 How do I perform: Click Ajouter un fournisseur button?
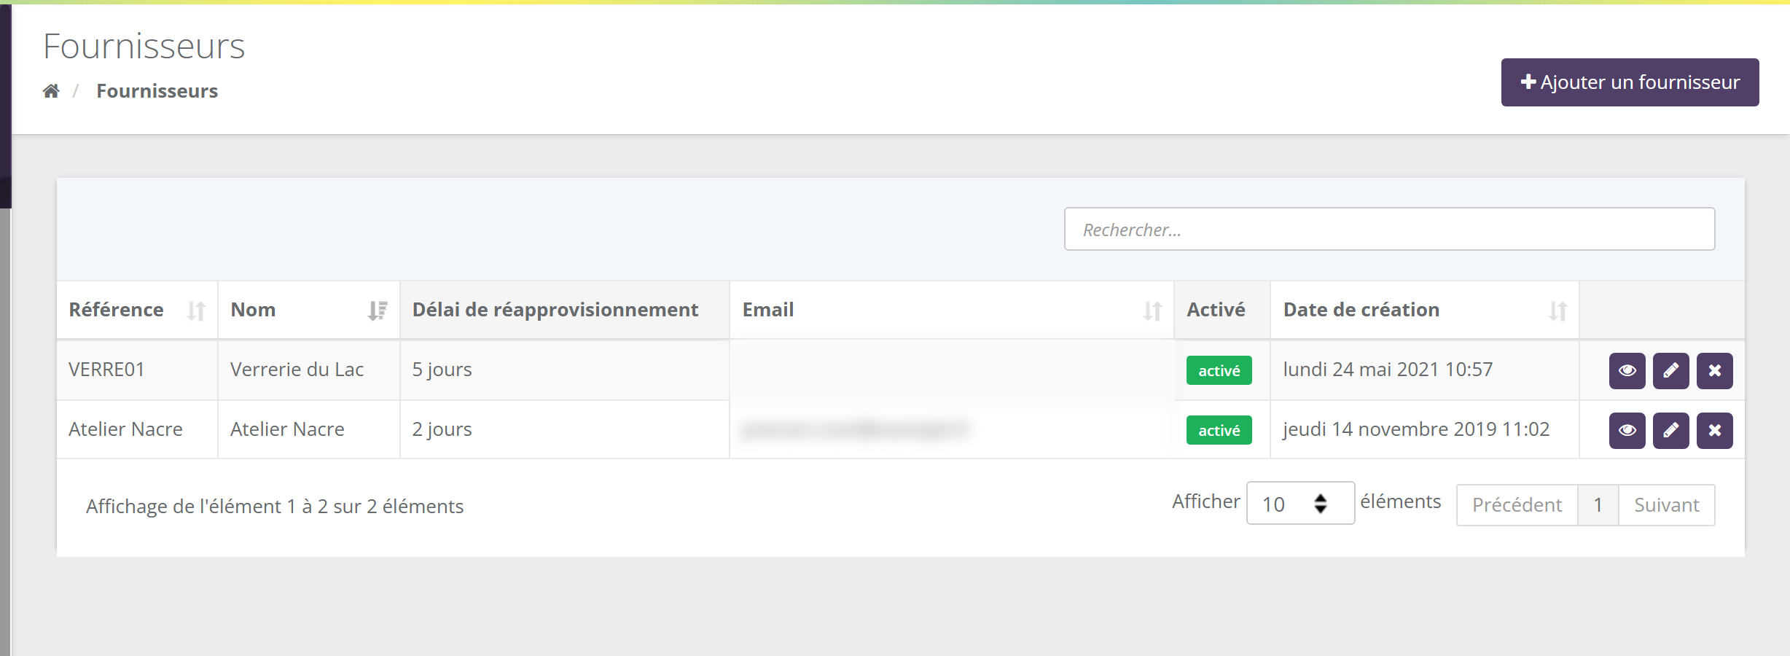1630,82
